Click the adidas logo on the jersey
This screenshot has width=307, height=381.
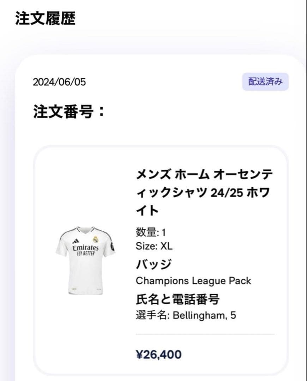tap(76, 241)
